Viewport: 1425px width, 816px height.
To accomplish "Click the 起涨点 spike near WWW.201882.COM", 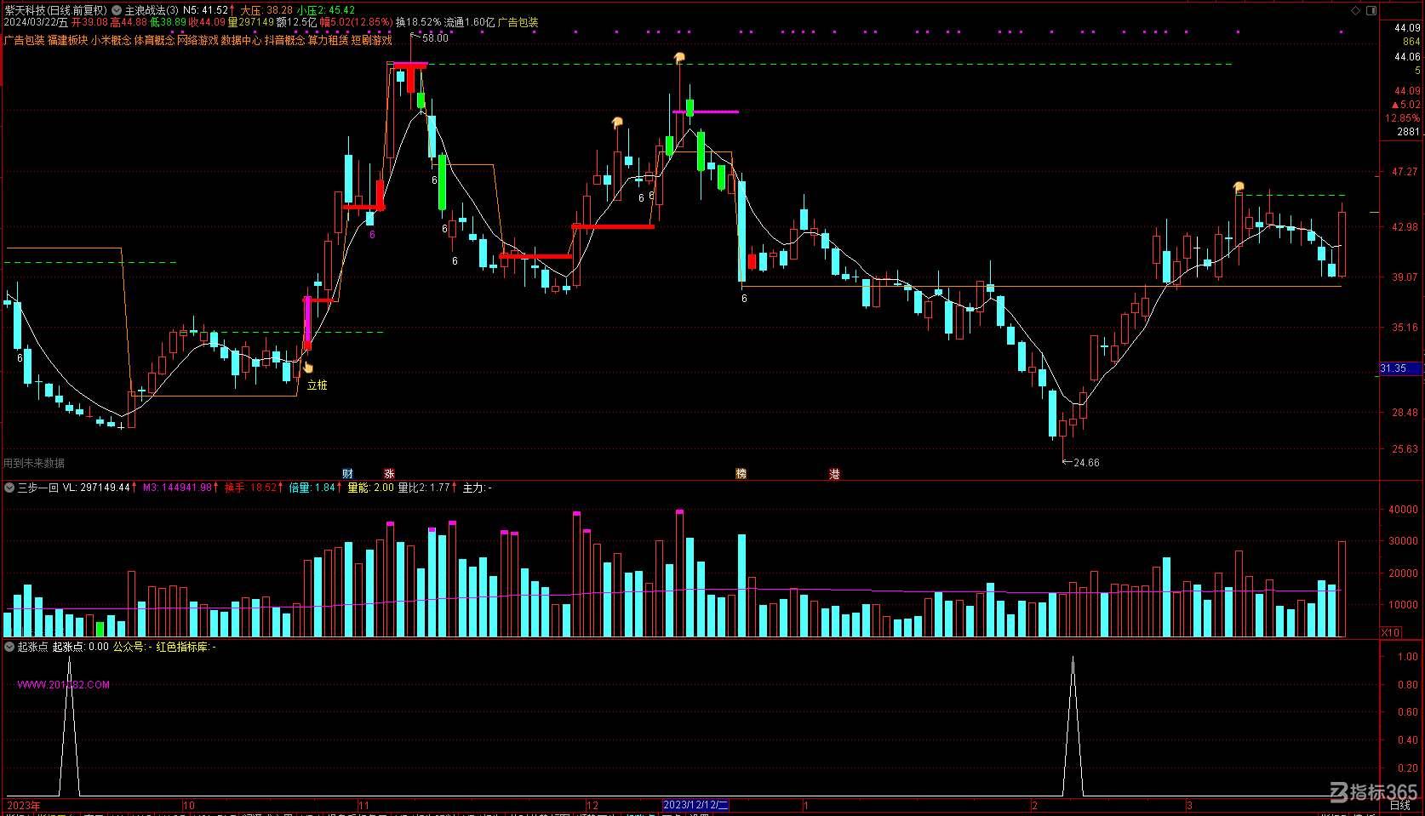I will [70, 726].
